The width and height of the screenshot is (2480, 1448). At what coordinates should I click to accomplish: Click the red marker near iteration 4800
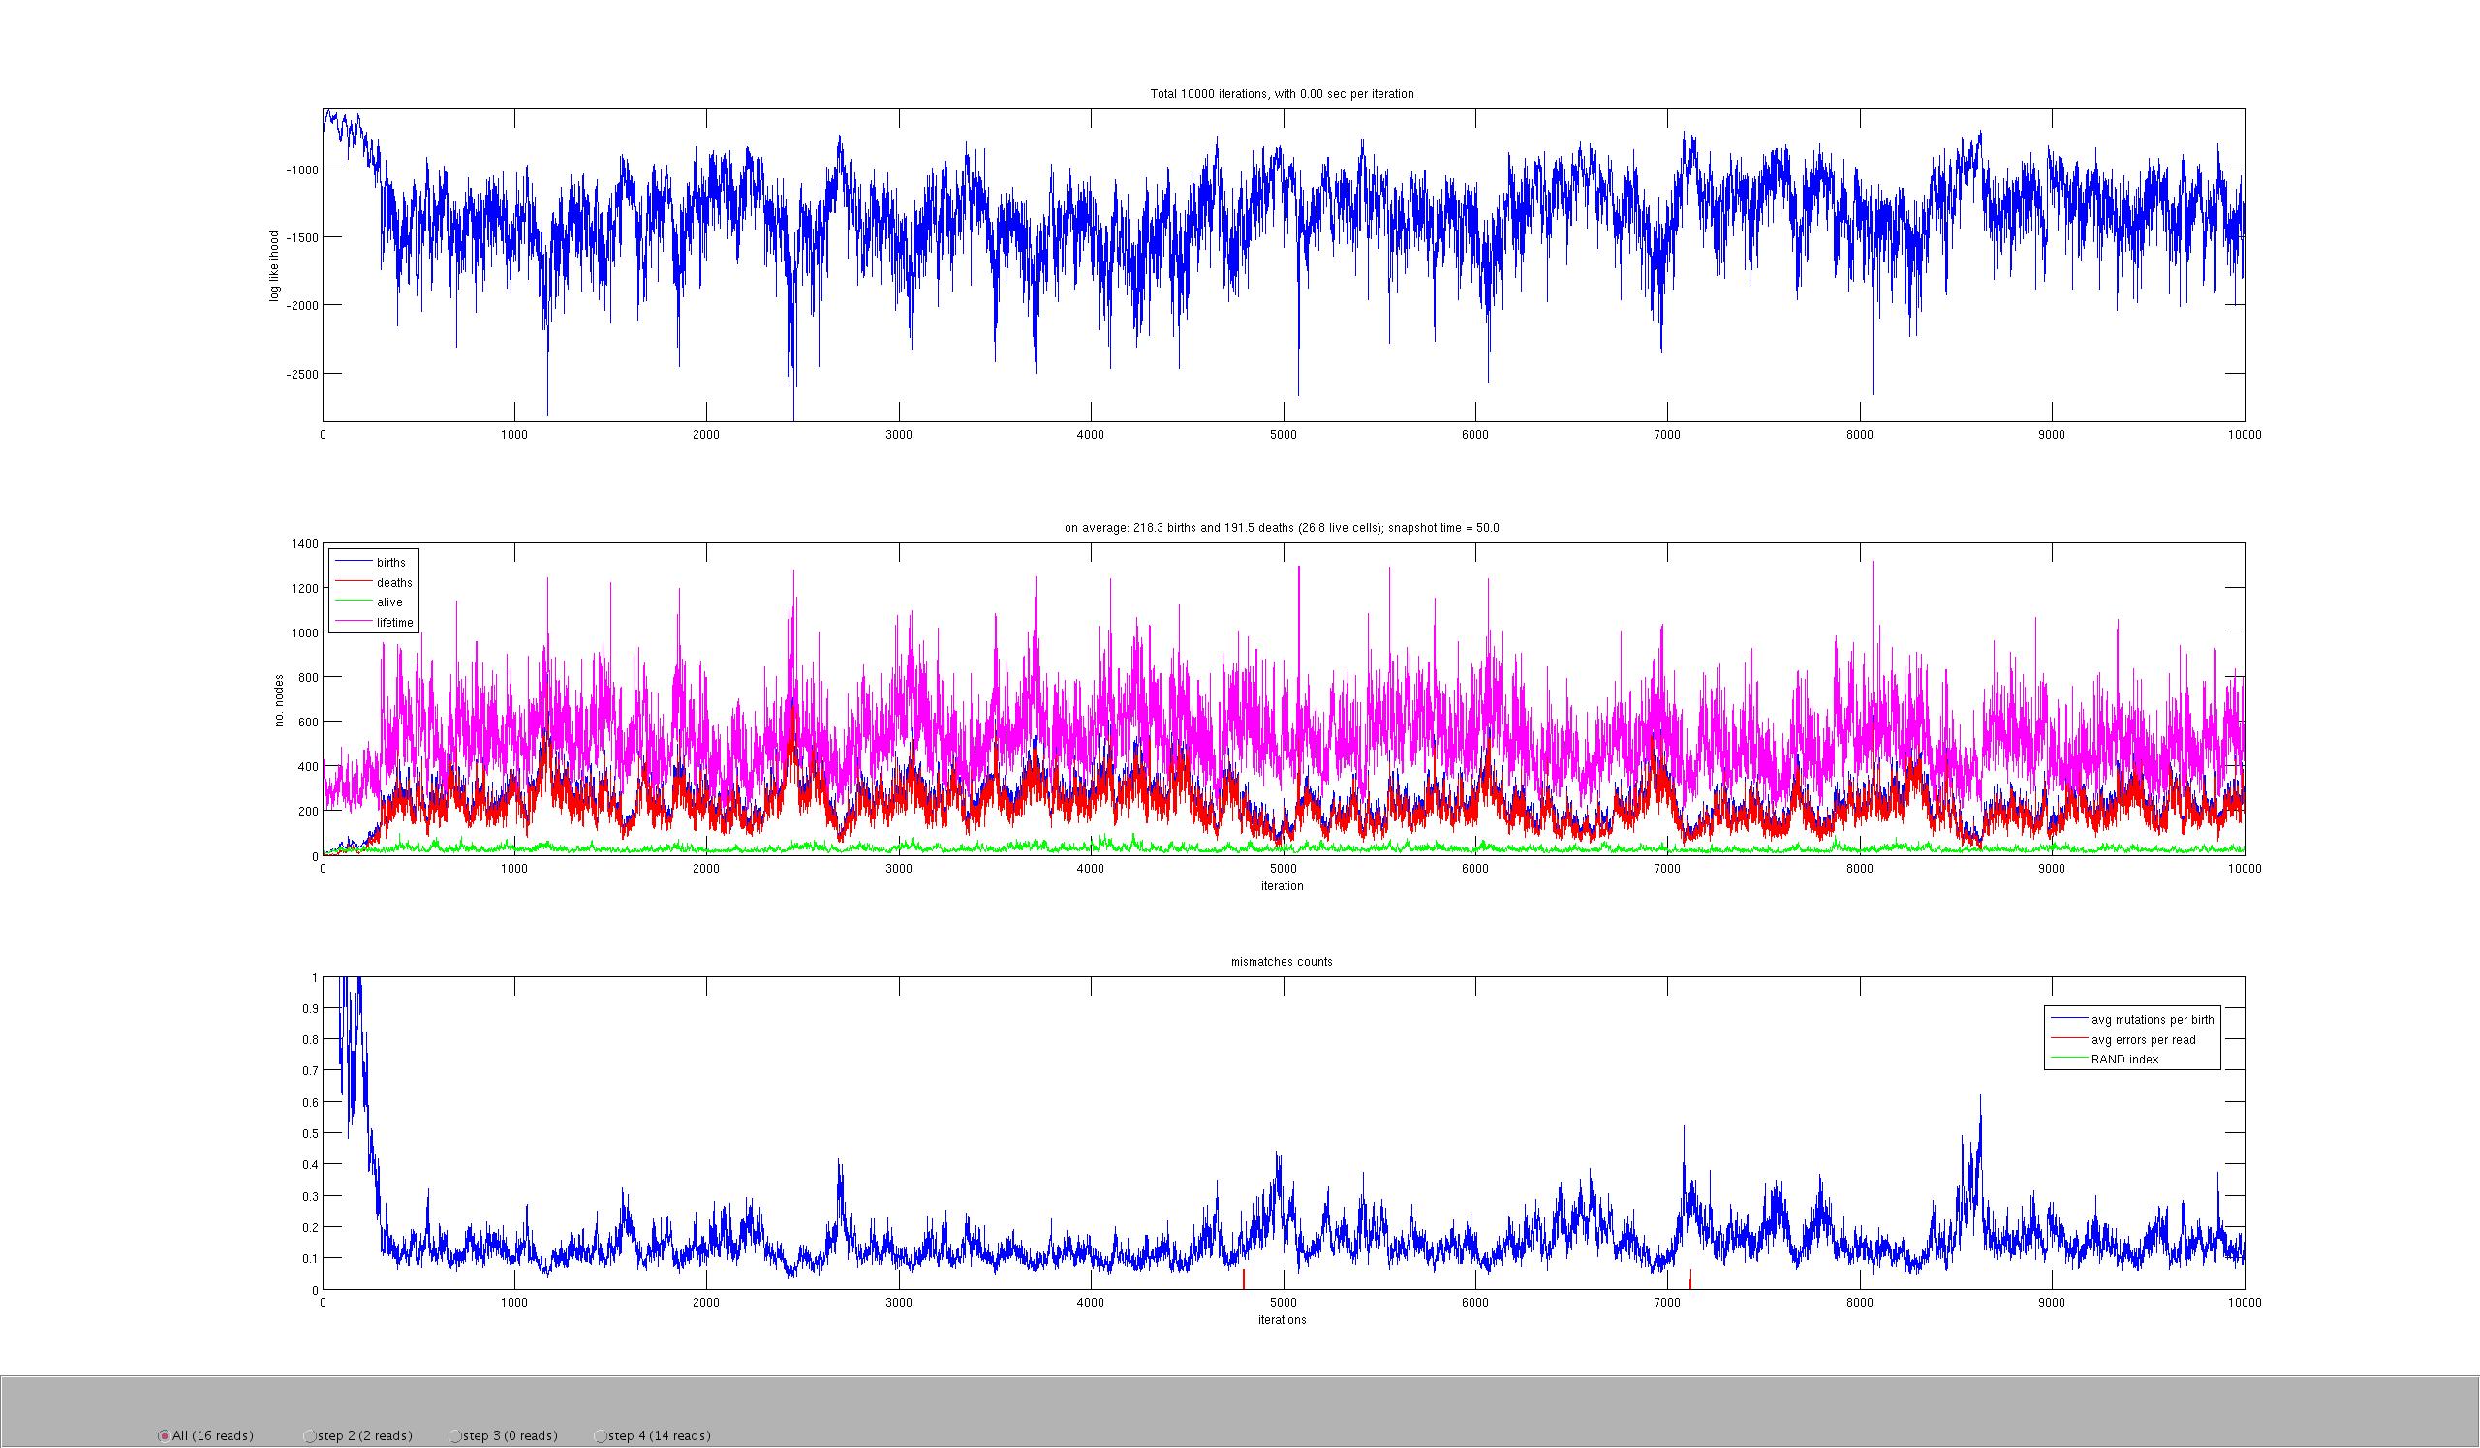(x=1244, y=1279)
